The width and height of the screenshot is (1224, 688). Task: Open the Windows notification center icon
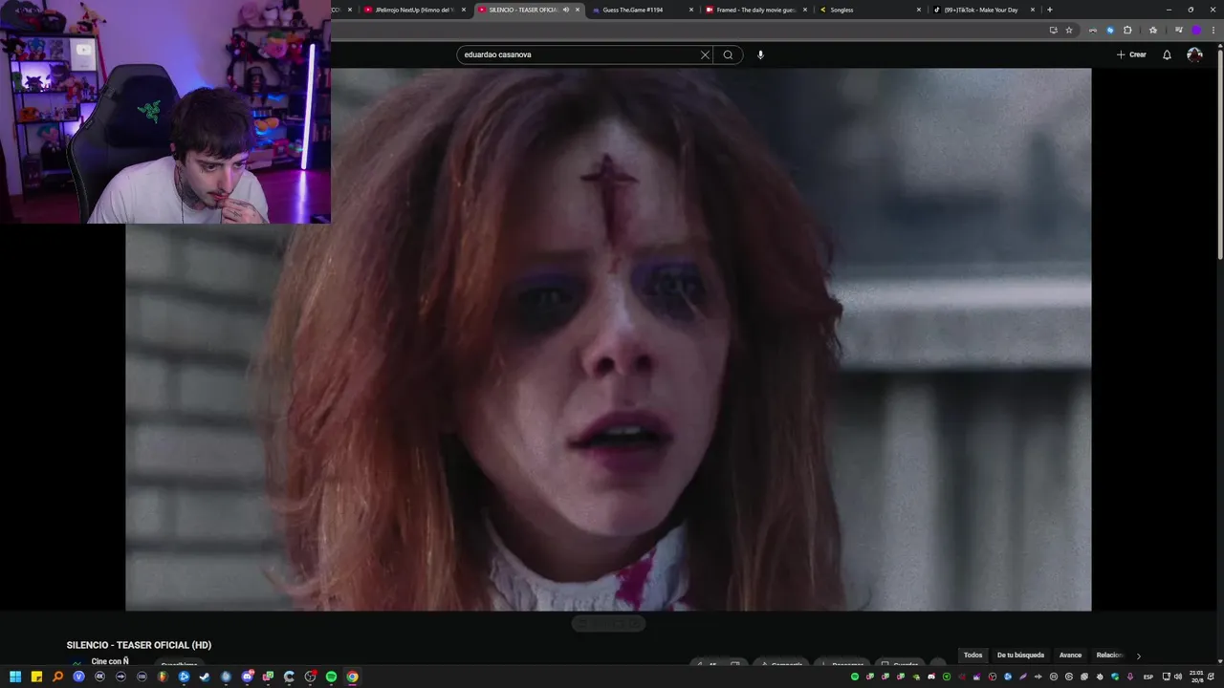[x=1212, y=677]
